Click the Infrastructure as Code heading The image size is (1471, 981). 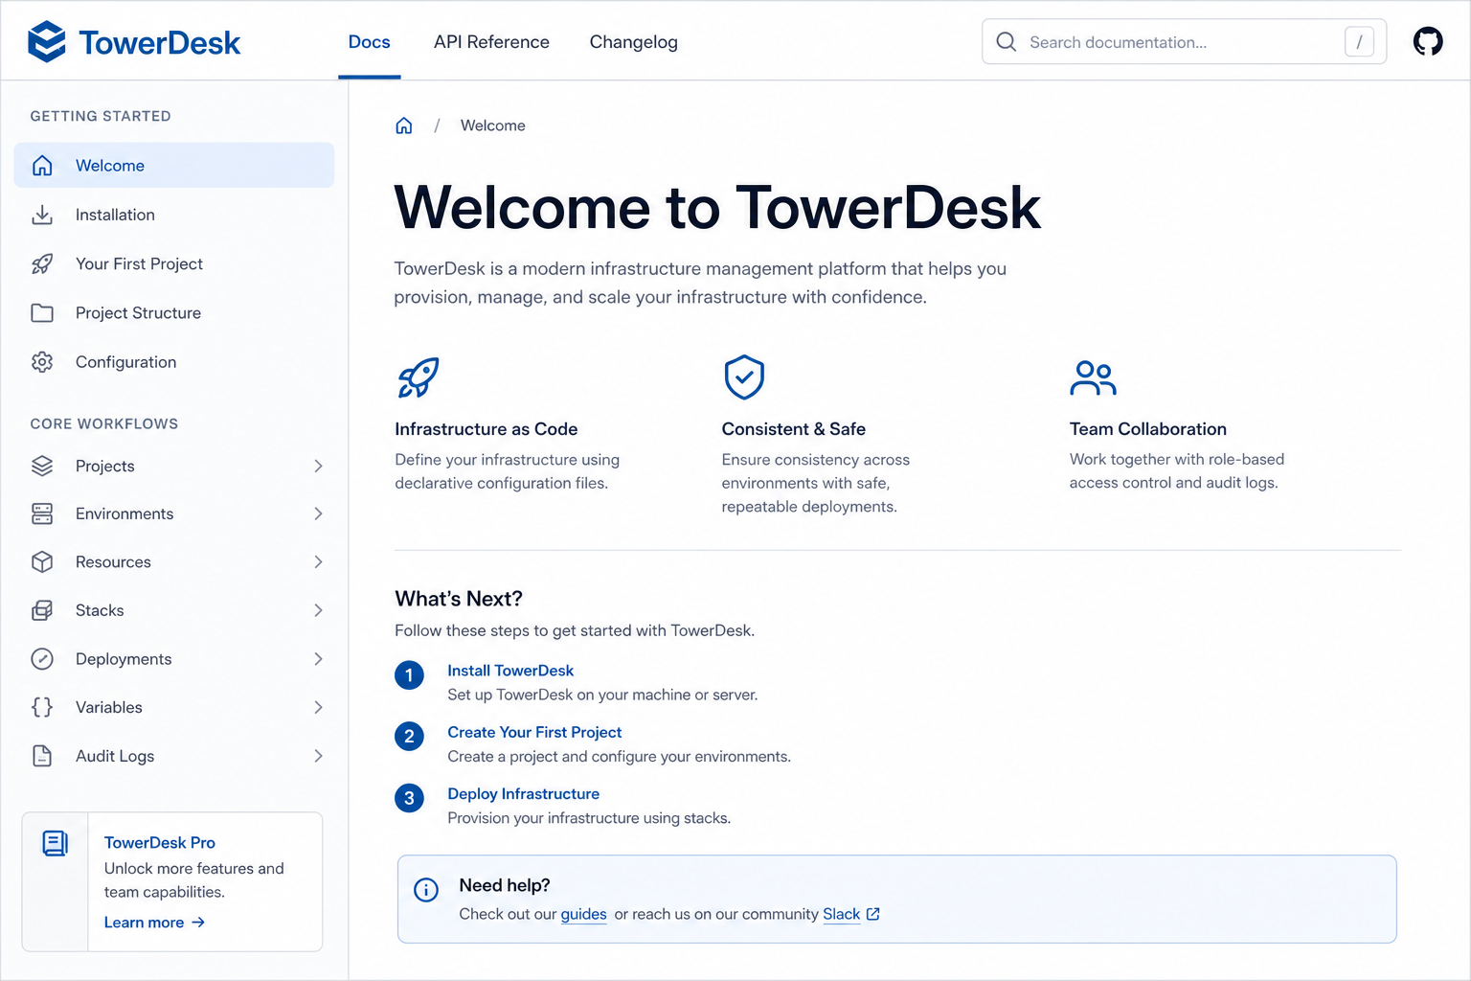point(487,429)
